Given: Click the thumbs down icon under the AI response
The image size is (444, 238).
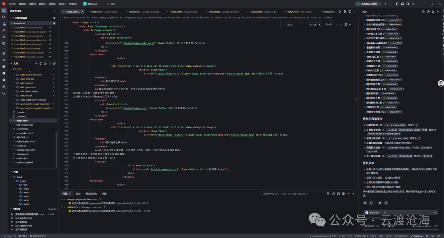Looking at the screenshot, I should tap(386, 203).
